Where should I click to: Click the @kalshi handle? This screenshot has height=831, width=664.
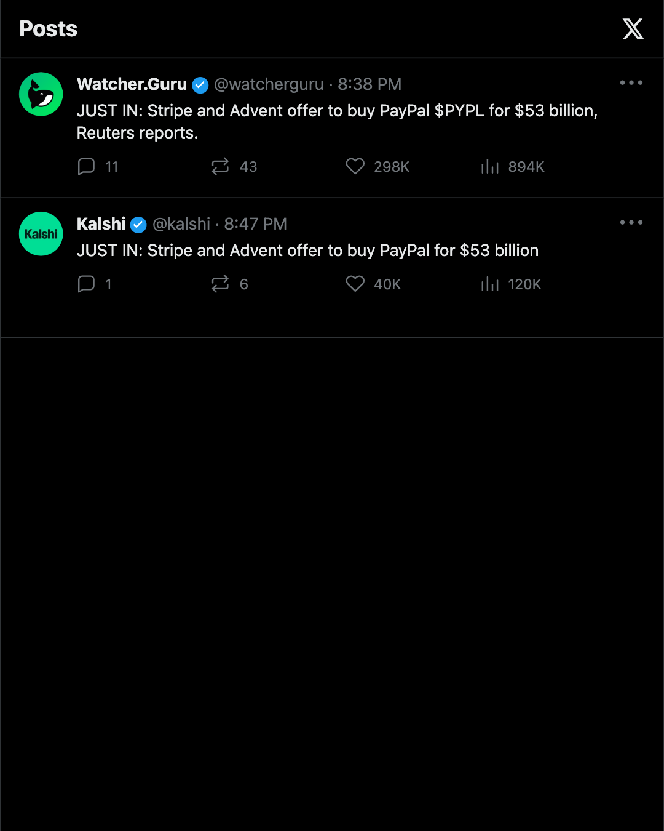tap(181, 224)
